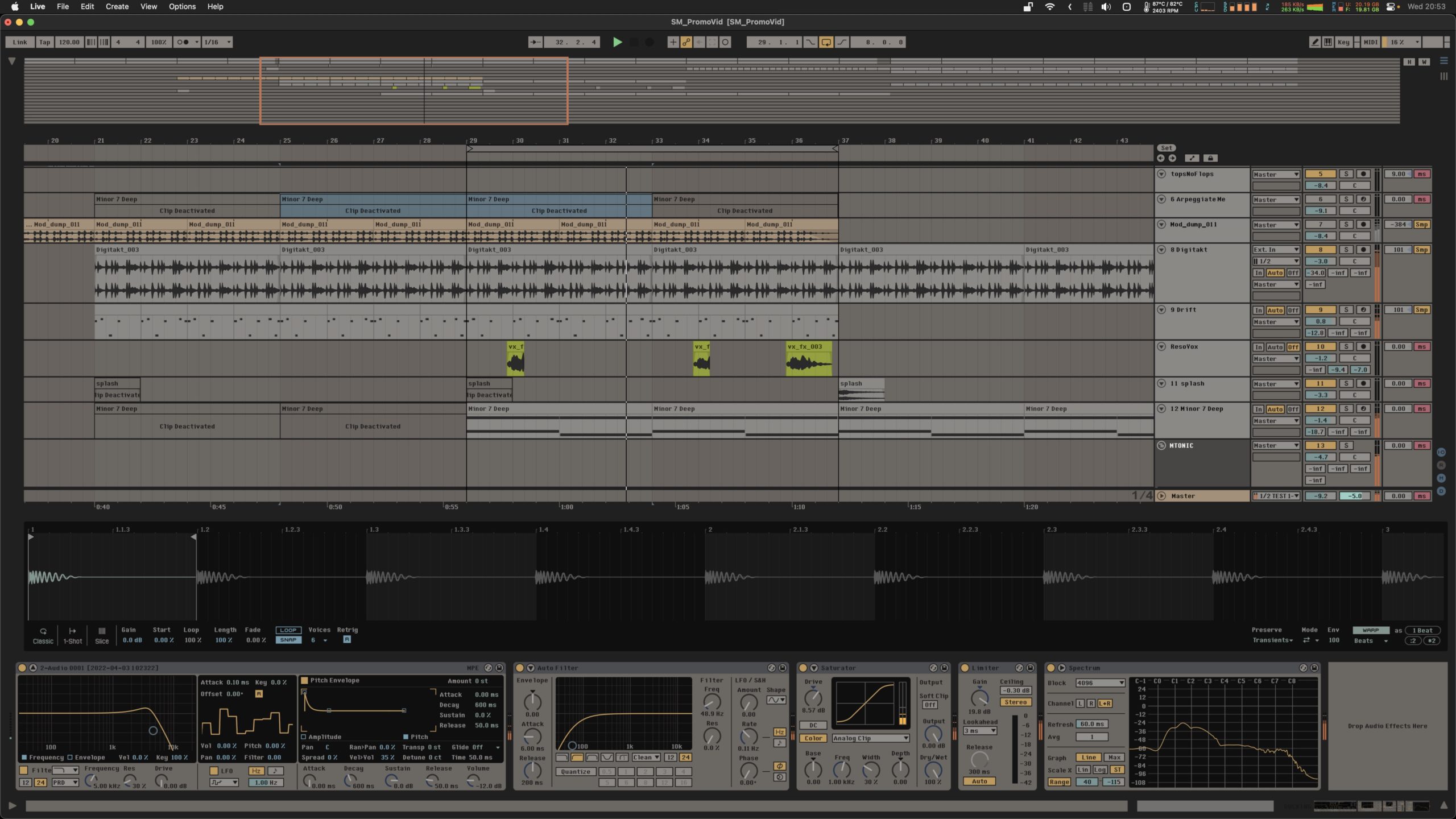The height and width of the screenshot is (819, 1456).
Task: Click the Follow playback arrow button
Action: tap(535, 42)
